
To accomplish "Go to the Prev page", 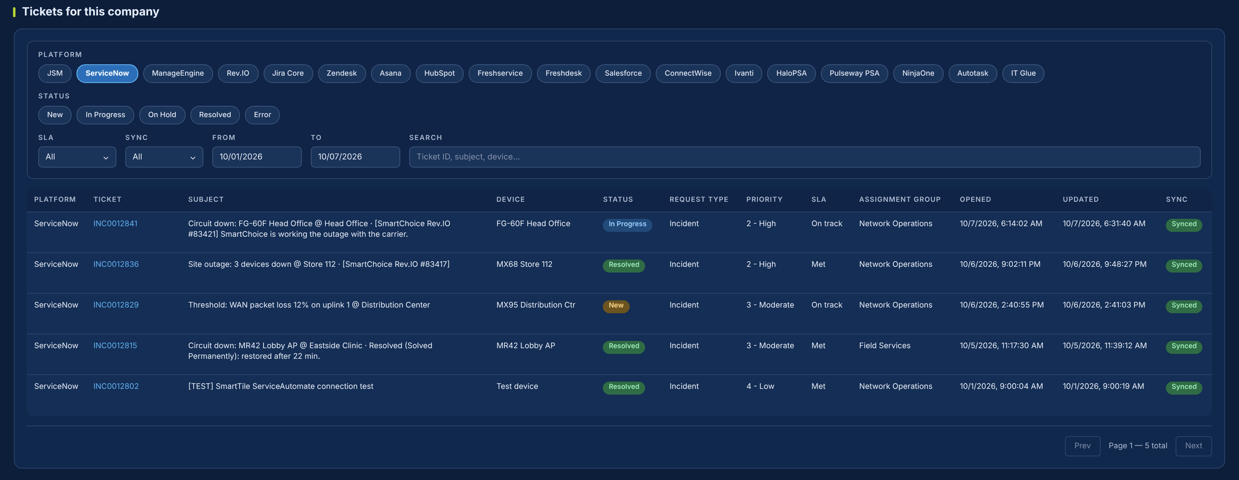I will [1082, 446].
